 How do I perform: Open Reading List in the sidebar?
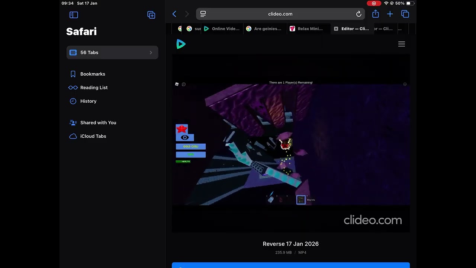point(94,87)
